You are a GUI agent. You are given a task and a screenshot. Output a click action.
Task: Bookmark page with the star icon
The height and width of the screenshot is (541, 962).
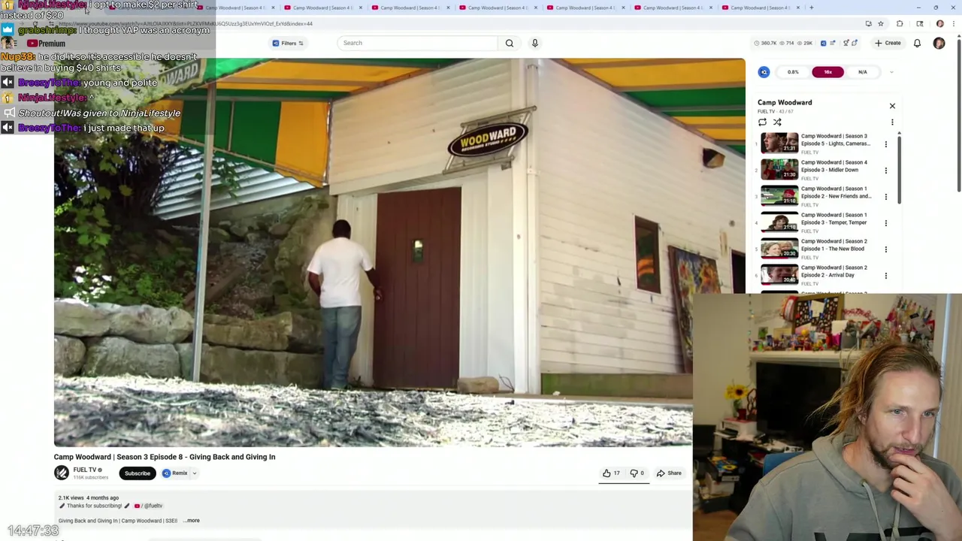click(x=881, y=23)
